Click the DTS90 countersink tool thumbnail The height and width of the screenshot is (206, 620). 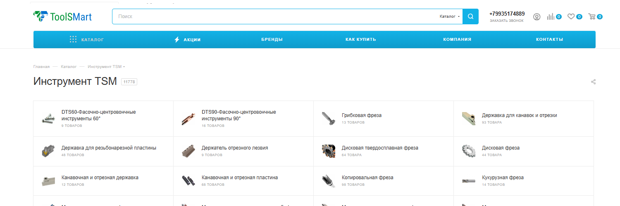[x=188, y=119]
